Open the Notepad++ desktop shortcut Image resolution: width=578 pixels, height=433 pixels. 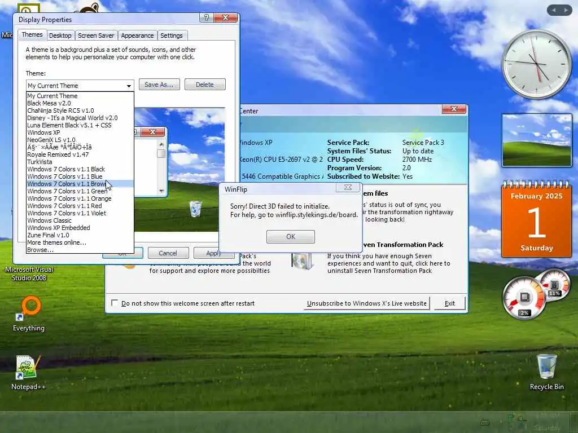pos(27,372)
